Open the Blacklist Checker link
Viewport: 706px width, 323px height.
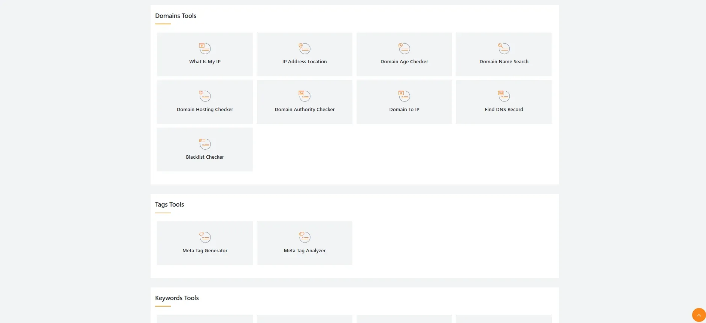click(205, 157)
